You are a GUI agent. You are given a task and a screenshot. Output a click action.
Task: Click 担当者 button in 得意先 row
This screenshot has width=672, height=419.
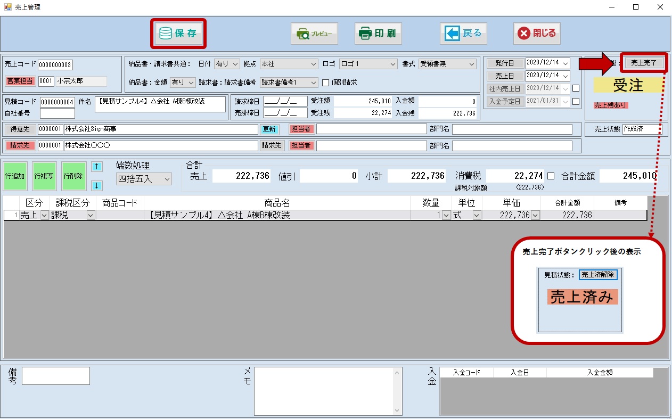302,129
